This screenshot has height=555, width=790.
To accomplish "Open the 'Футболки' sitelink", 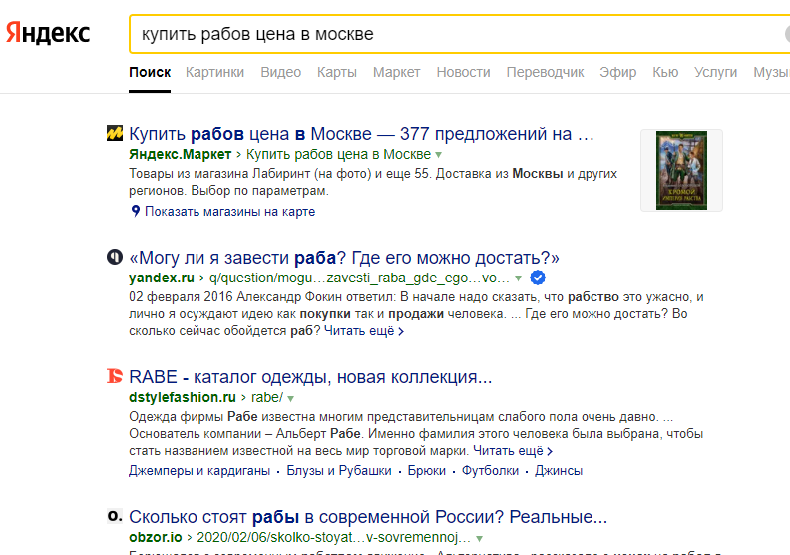I will point(490,471).
